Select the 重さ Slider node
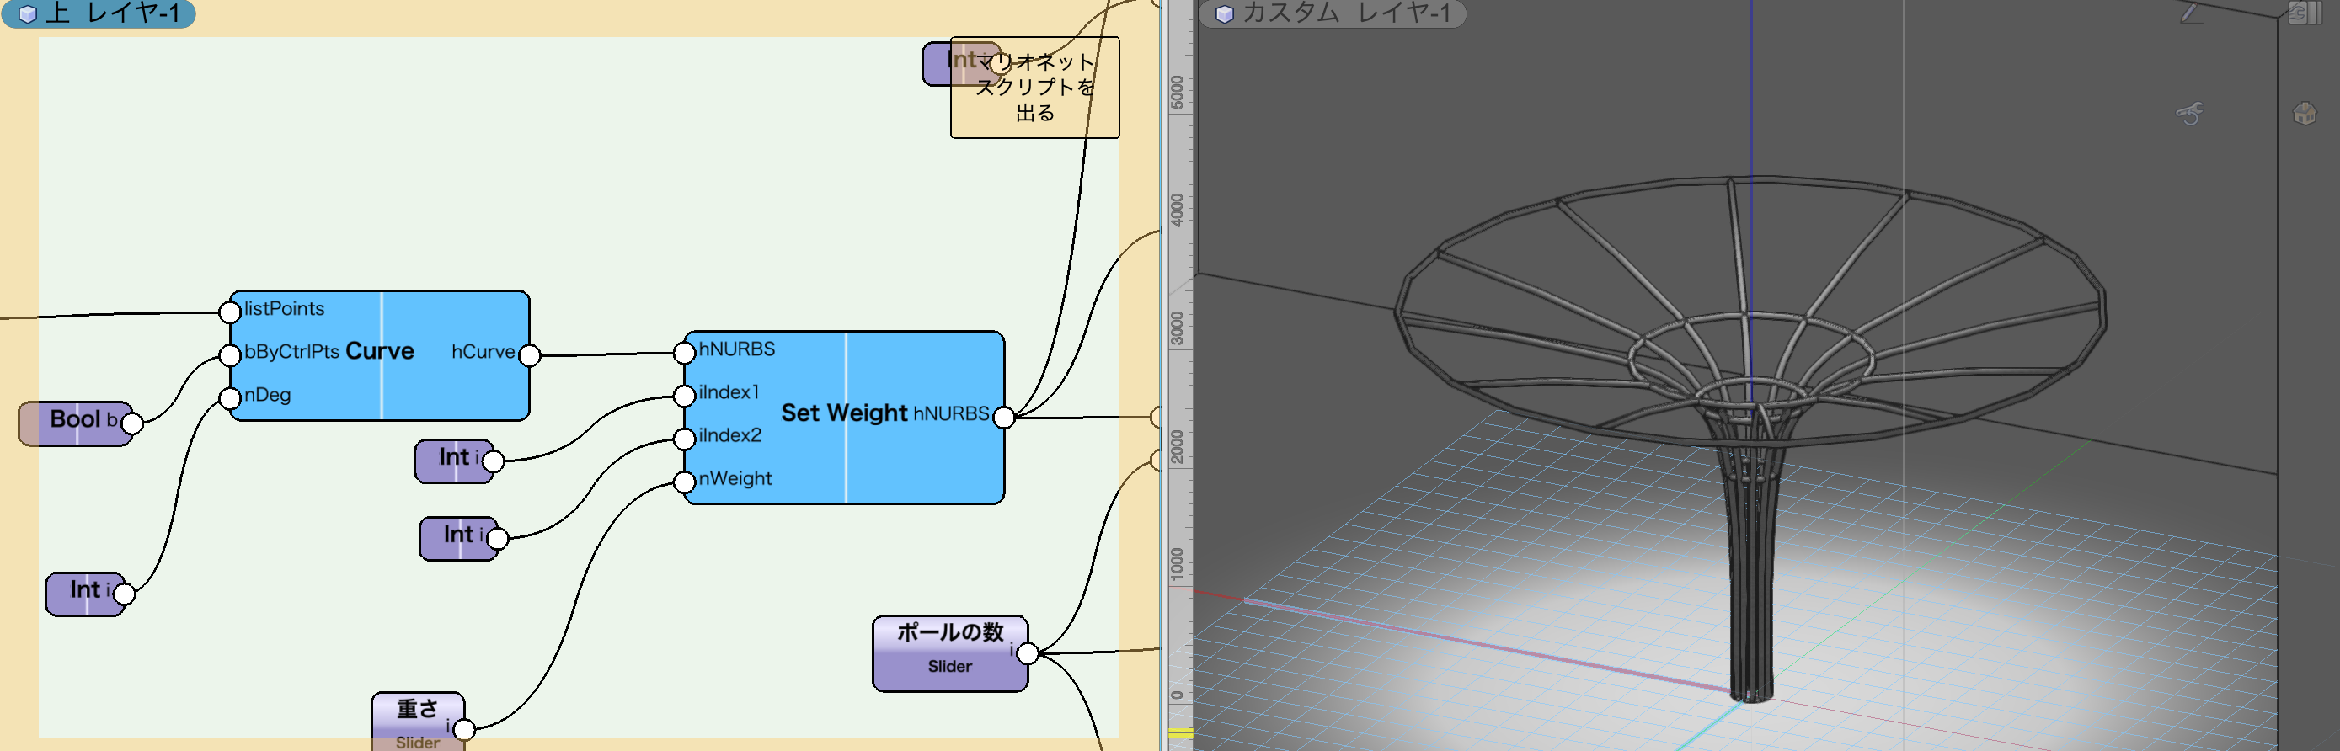 pos(418,722)
